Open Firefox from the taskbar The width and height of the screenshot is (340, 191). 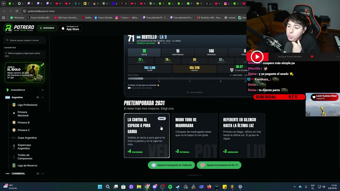[209, 187]
